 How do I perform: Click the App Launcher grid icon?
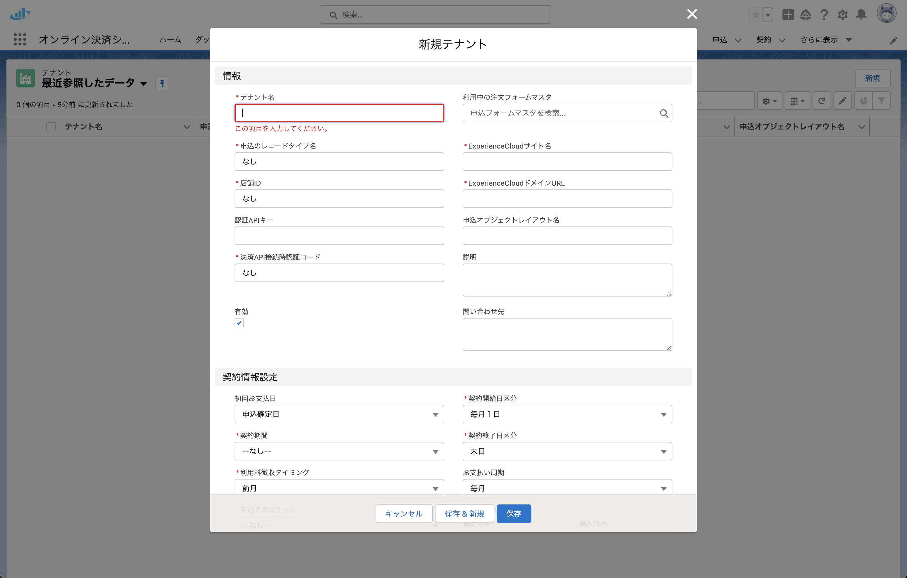point(20,40)
